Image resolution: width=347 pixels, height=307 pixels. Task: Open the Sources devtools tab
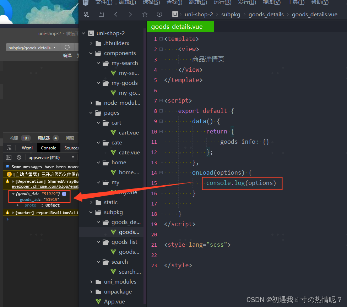pyautogui.click(x=71, y=148)
